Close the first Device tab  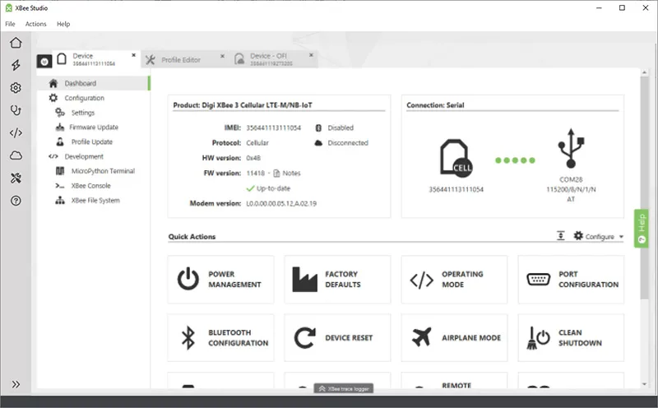click(133, 55)
